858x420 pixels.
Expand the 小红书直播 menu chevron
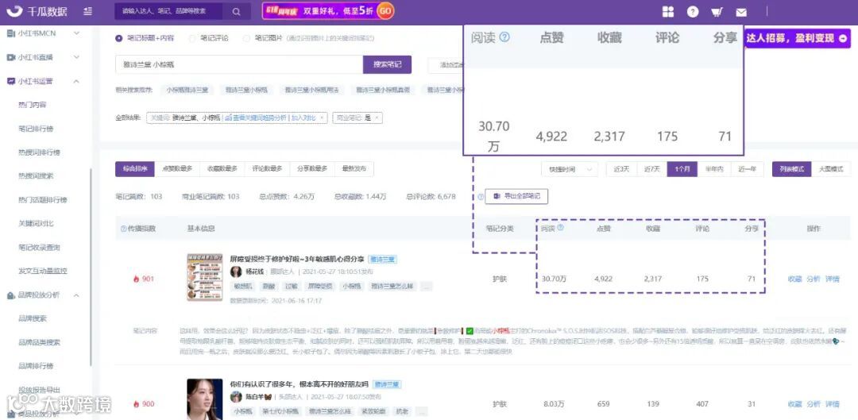pos(76,57)
